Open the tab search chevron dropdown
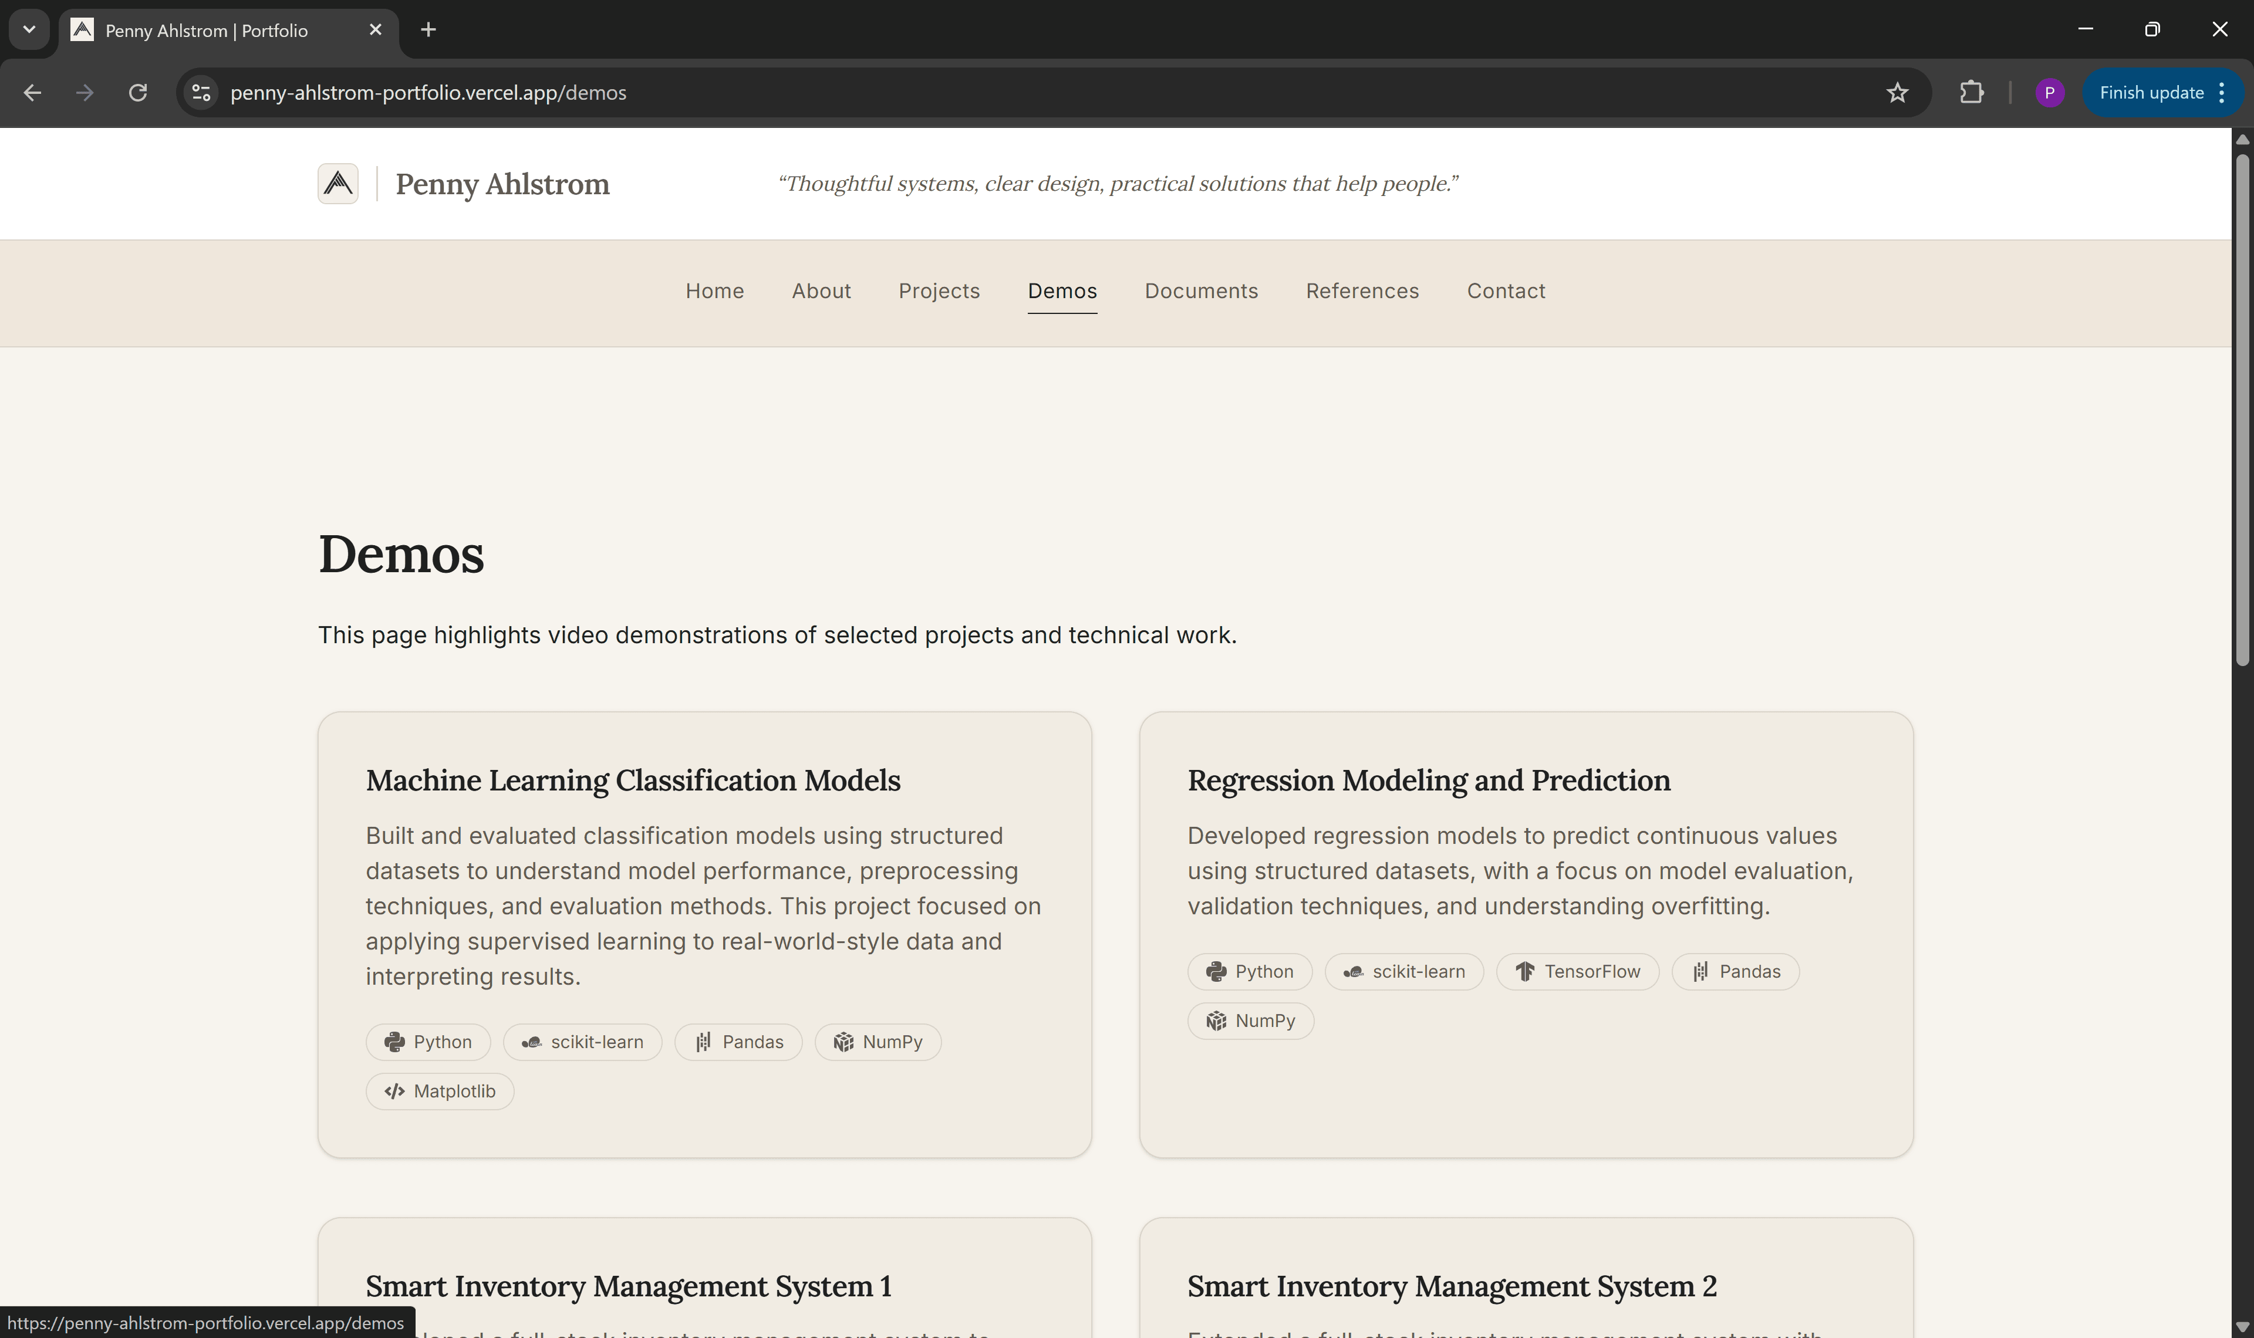Image resolution: width=2254 pixels, height=1338 pixels. click(x=28, y=29)
